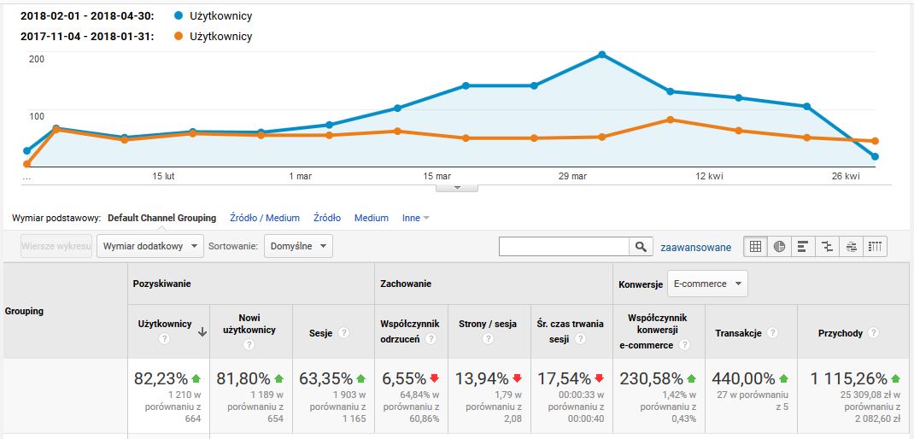Click the Wiersze wykresu button
Image resolution: width=914 pixels, height=439 pixels.
(x=56, y=246)
